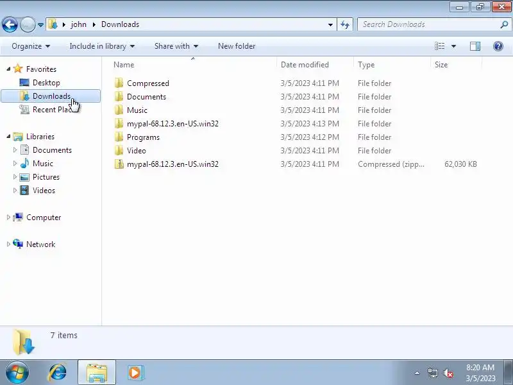The image size is (513, 385).
Task: Select the Music folder in file list
Action: point(137,110)
